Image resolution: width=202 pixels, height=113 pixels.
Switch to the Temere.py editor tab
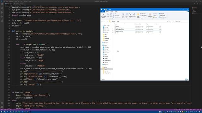pos(9,4)
